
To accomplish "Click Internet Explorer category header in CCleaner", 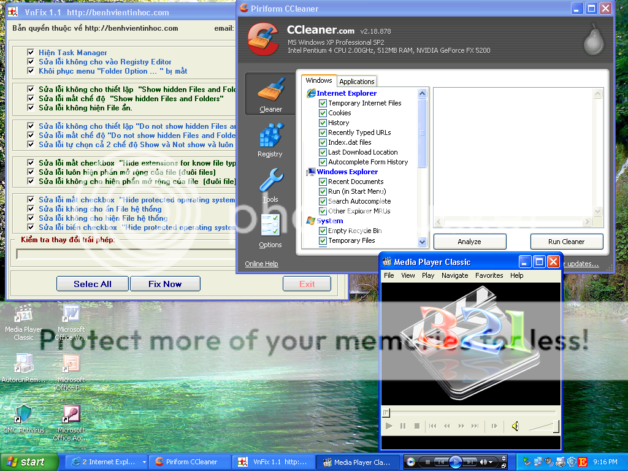I will [x=347, y=93].
